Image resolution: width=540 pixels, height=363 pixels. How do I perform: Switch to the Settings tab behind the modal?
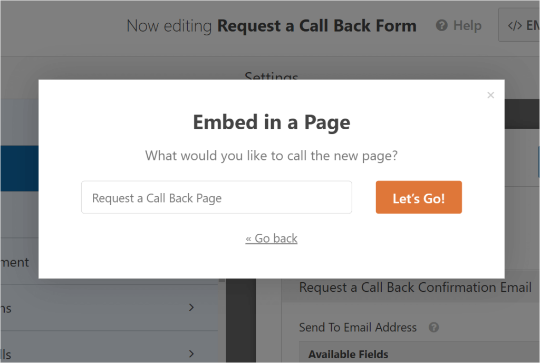click(x=271, y=77)
